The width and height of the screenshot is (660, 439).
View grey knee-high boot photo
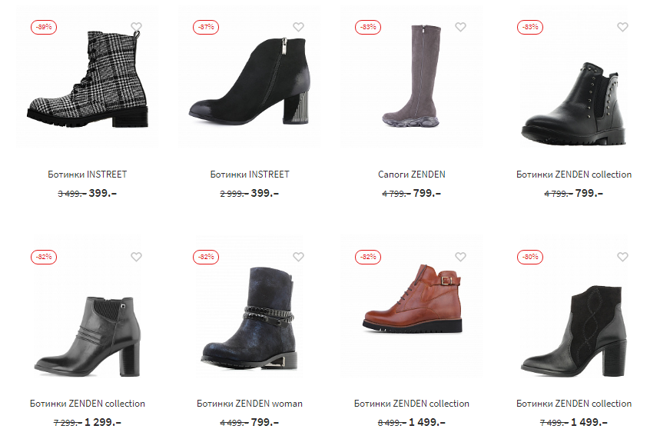tap(411, 76)
